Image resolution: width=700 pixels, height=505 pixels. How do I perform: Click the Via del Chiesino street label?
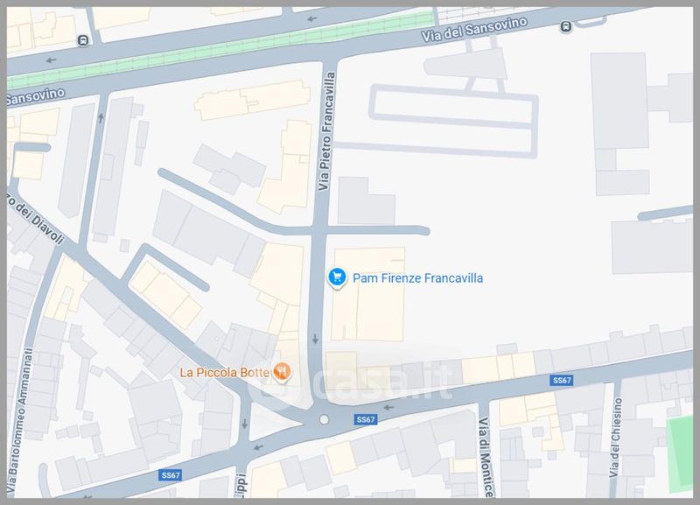point(615,445)
